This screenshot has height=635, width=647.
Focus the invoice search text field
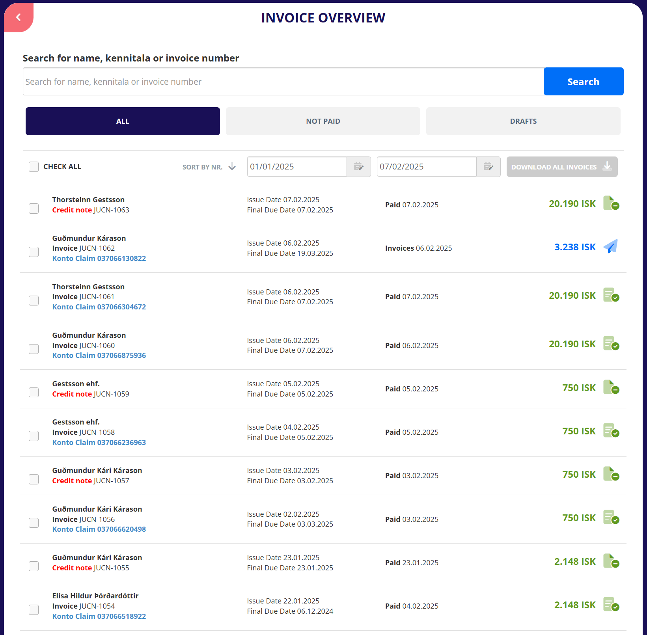click(283, 82)
